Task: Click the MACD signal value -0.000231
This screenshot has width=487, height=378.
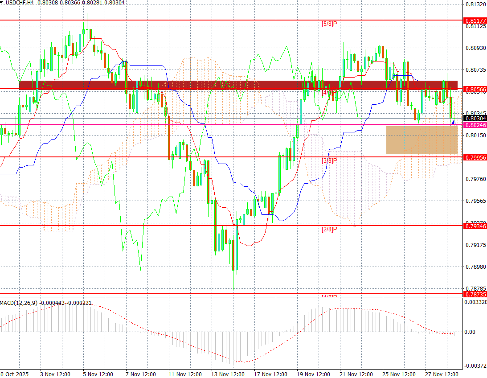Action: (x=79, y=303)
